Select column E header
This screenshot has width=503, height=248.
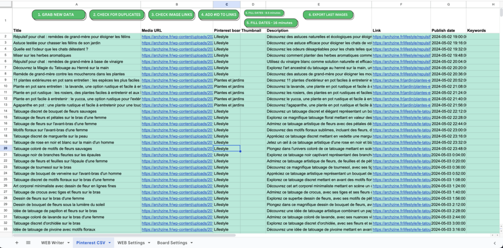[318, 4]
